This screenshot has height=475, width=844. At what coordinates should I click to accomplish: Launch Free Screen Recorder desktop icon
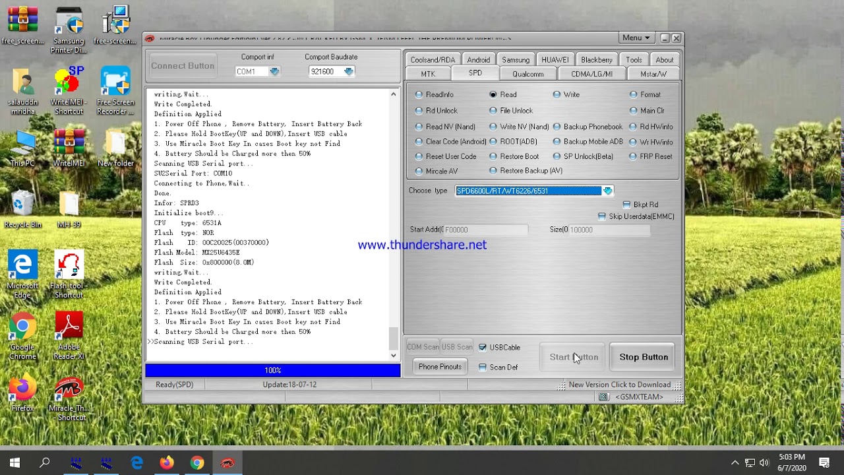(x=115, y=91)
